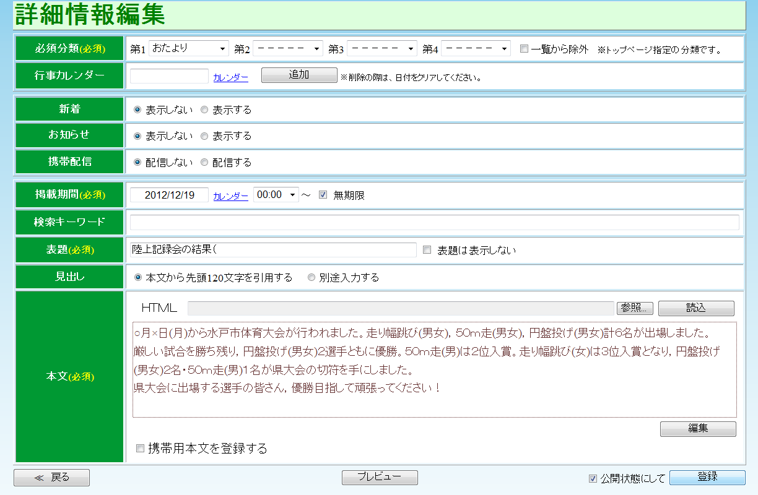Click the 必須分類 label cell
This screenshot has height=495, width=758.
(69, 48)
